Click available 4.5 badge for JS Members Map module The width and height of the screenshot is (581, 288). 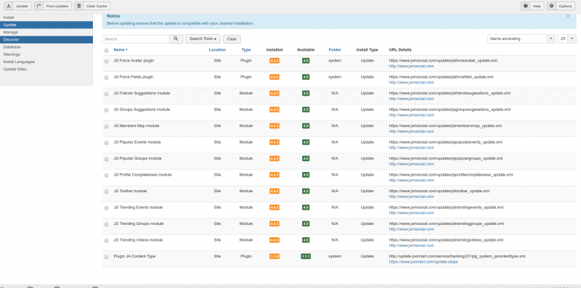coord(306,126)
